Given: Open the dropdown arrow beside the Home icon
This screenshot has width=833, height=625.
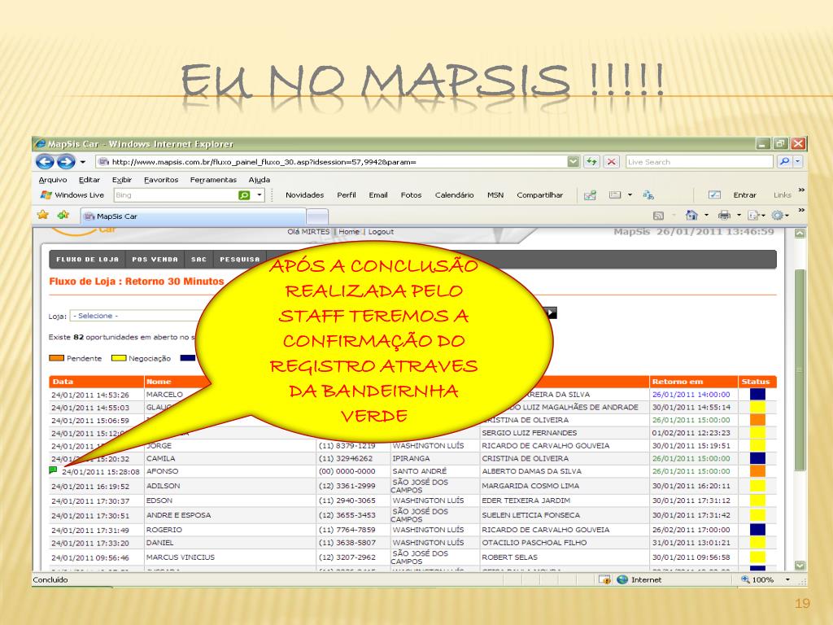Looking at the screenshot, I should (x=707, y=215).
